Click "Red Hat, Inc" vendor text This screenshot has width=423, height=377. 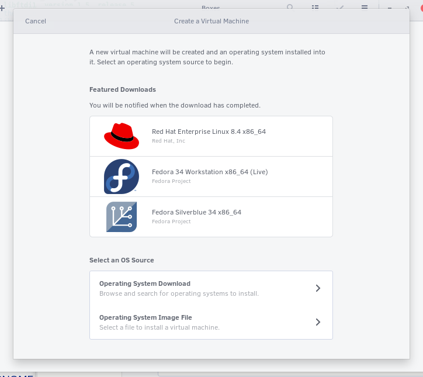168,141
